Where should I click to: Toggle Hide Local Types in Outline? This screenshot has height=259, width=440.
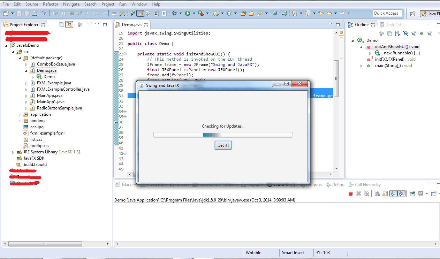point(430,33)
